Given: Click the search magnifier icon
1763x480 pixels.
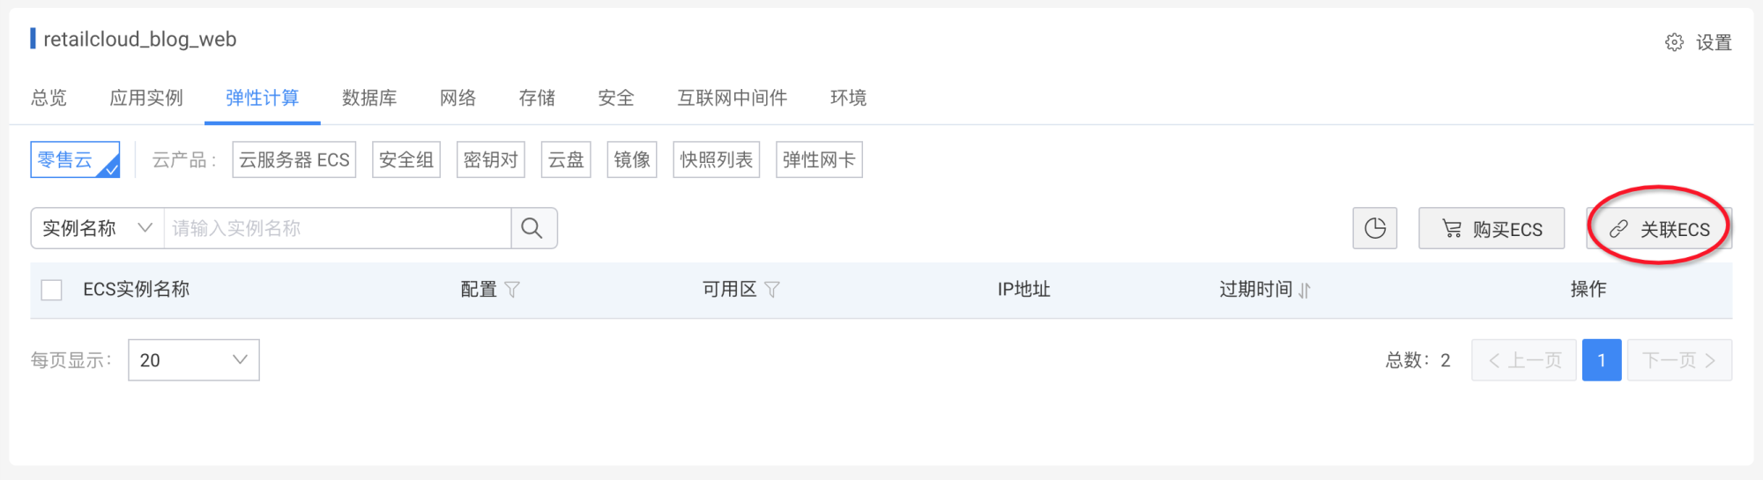Looking at the screenshot, I should coord(532,228).
